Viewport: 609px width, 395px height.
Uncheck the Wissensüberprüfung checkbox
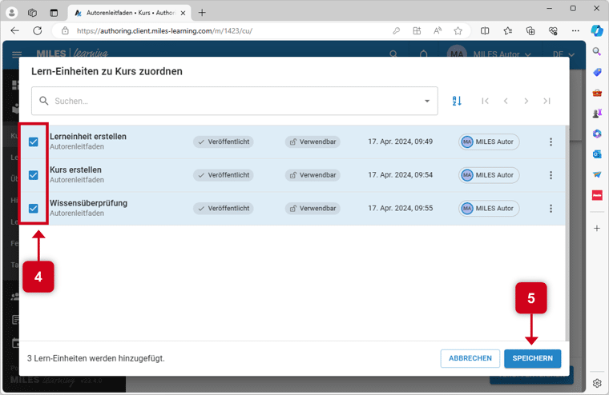34,208
